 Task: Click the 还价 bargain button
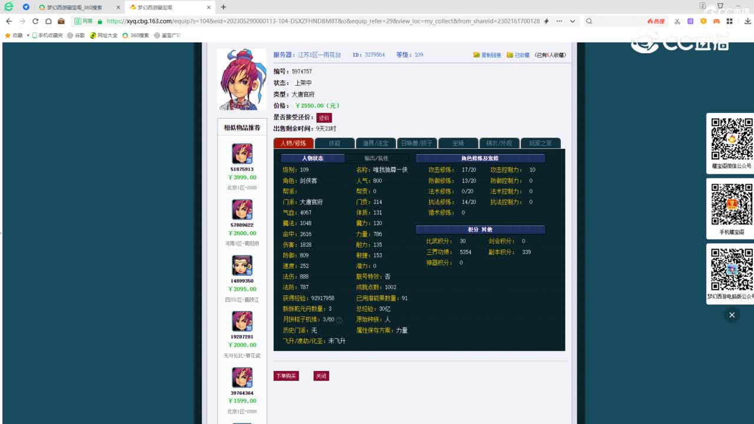pyautogui.click(x=323, y=117)
